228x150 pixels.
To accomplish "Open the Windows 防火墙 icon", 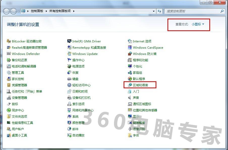I will pyautogui.click(x=130, y=54).
